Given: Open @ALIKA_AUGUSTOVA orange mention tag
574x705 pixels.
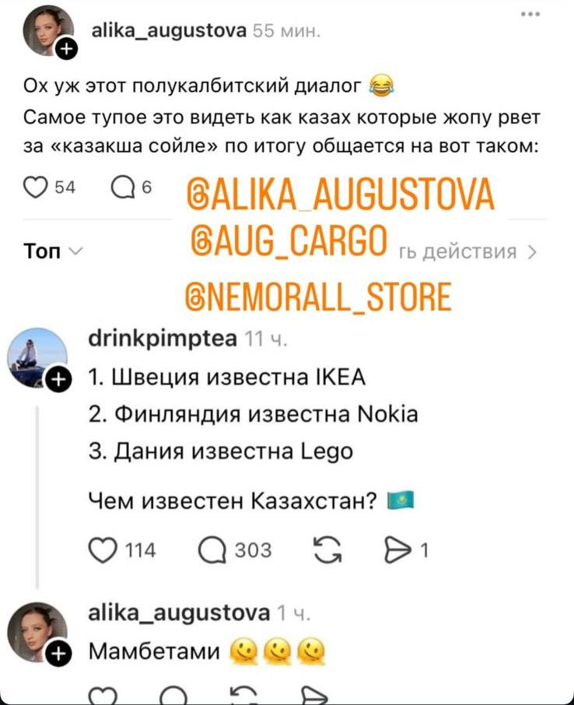Looking at the screenshot, I should point(339,195).
